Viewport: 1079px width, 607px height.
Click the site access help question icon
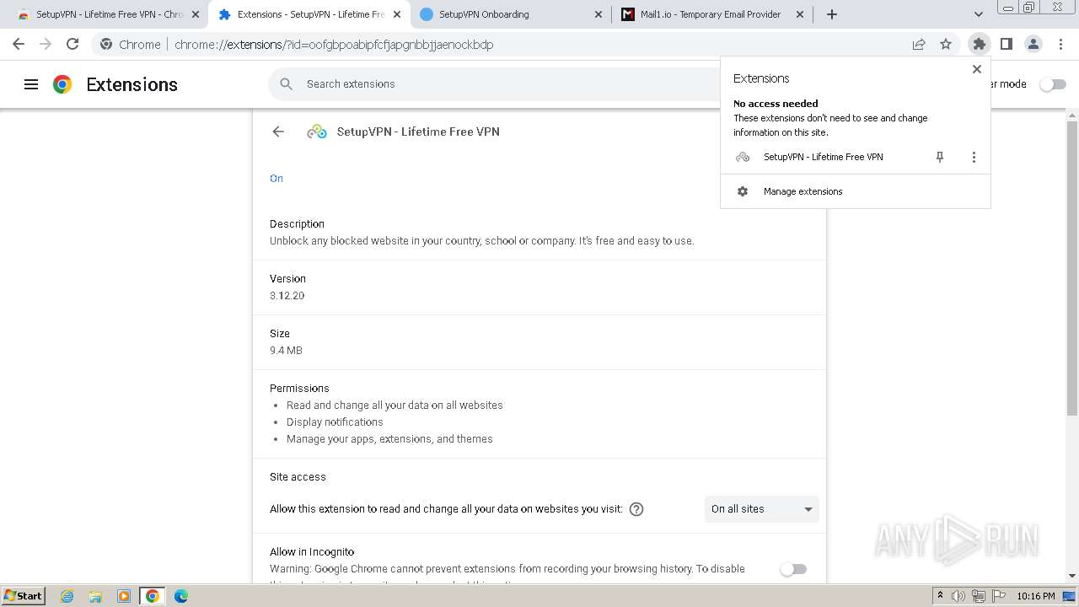(x=636, y=508)
